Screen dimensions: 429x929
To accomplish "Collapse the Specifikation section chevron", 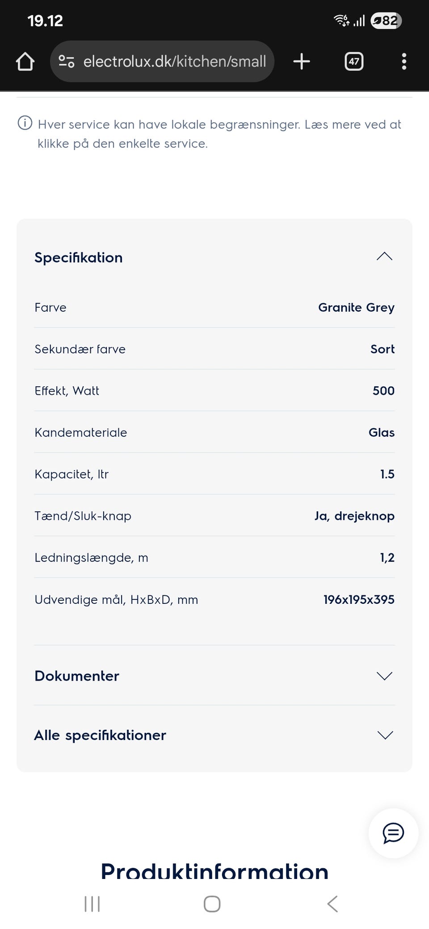I will pos(384,257).
